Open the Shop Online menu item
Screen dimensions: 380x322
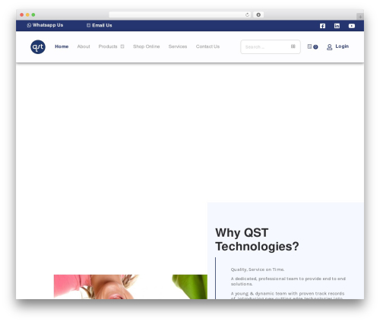click(147, 46)
